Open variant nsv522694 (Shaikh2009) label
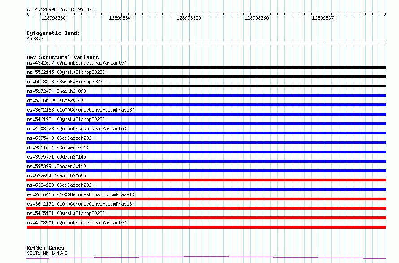This screenshot has width=399, height=263. 56,176
